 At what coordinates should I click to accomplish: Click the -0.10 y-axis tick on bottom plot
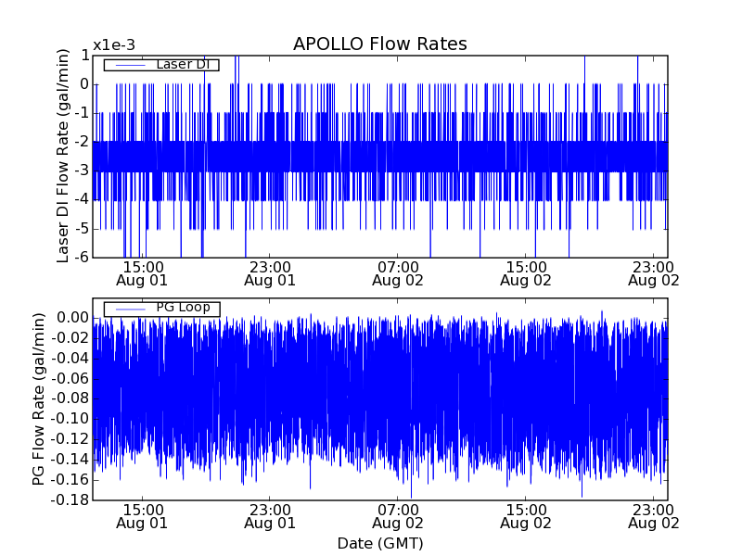(x=69, y=419)
